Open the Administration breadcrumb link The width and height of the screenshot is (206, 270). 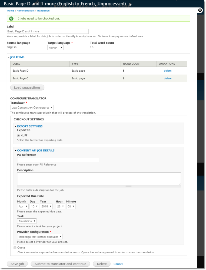pyautogui.click(x=25, y=11)
